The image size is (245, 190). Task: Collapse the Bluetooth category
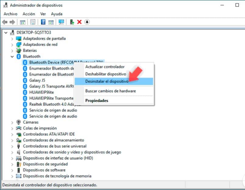(x=12, y=56)
